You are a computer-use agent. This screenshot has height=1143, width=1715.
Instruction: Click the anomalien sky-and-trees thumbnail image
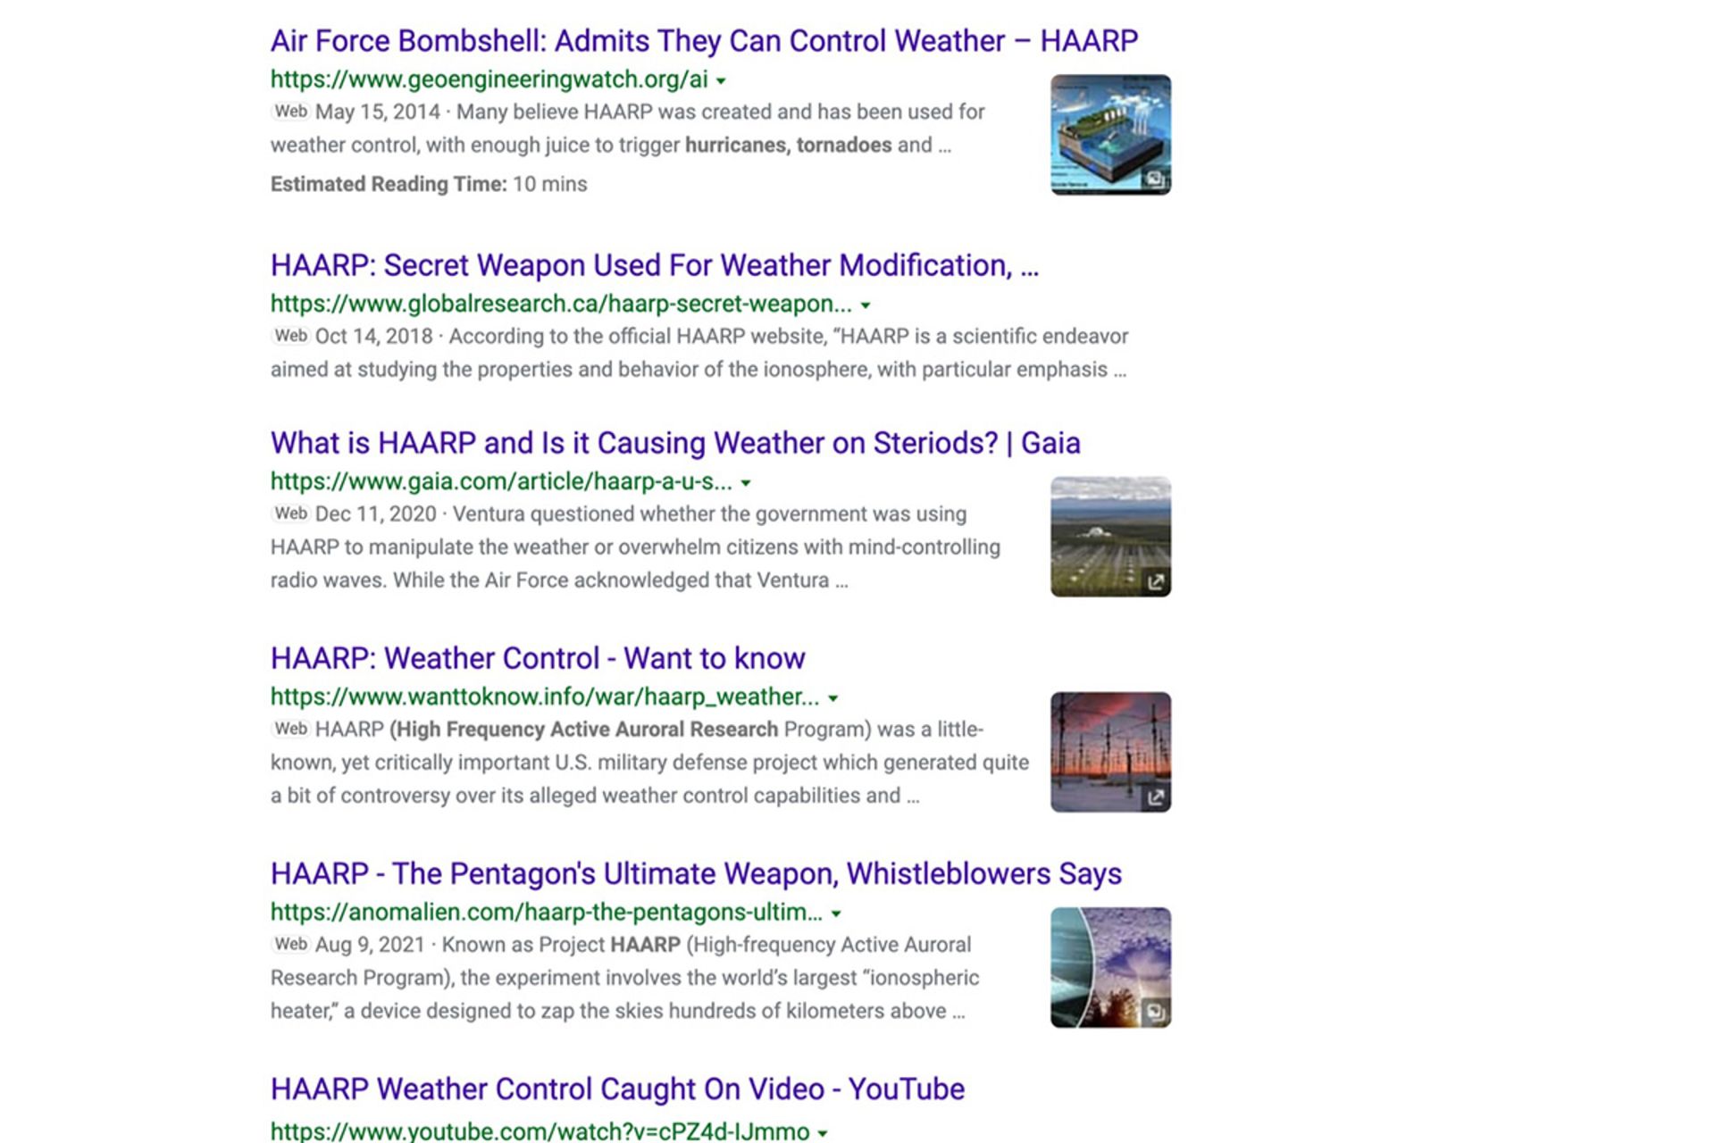coord(1109,966)
